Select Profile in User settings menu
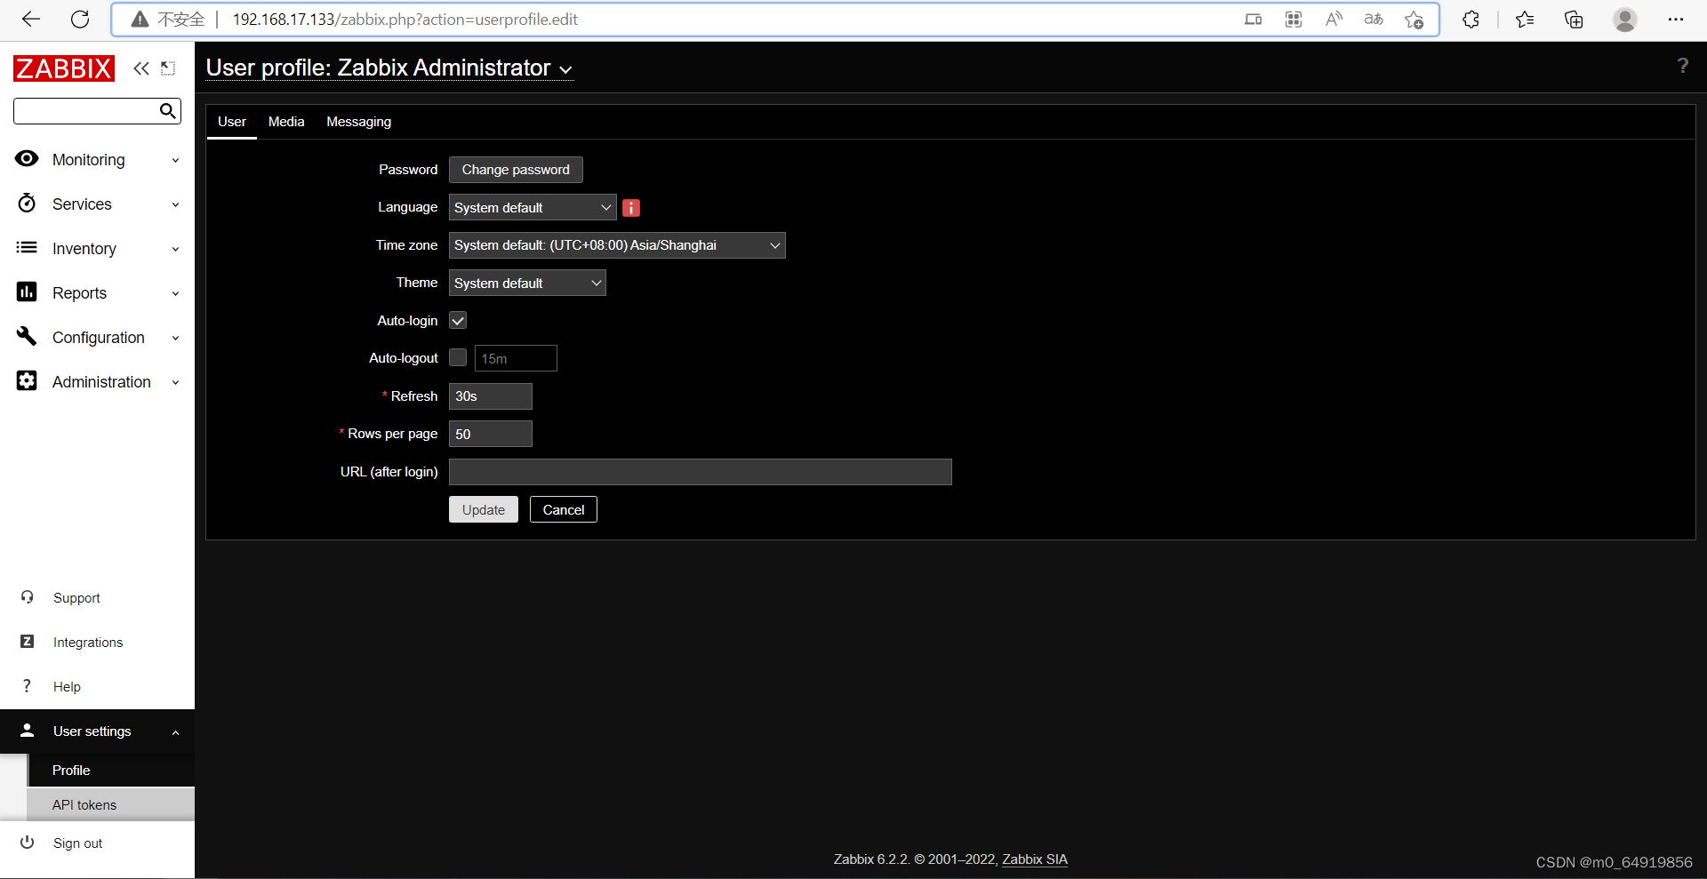The image size is (1707, 879). click(110, 771)
